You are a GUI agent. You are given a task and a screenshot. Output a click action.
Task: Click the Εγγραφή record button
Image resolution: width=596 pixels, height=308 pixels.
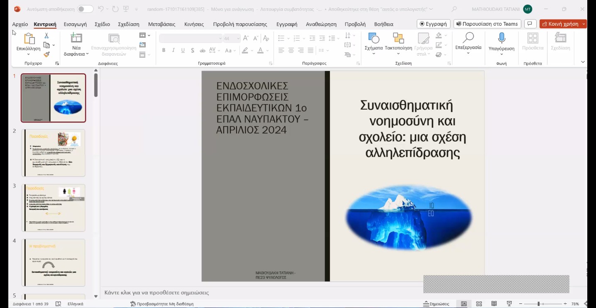[433, 24]
